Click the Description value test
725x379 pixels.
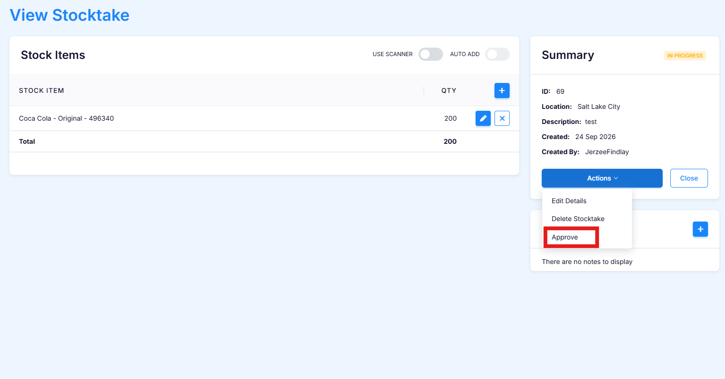pyautogui.click(x=591, y=122)
